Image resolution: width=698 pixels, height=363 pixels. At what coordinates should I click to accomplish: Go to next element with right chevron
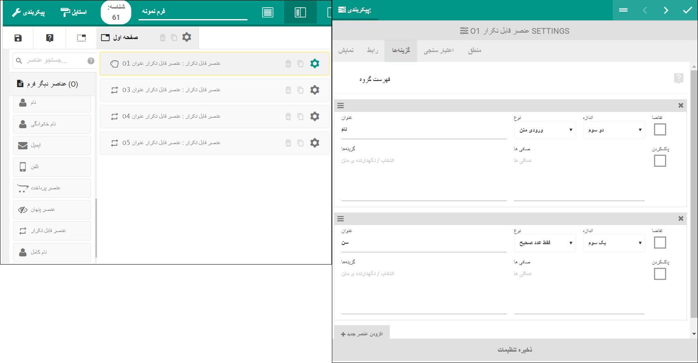pos(666,10)
